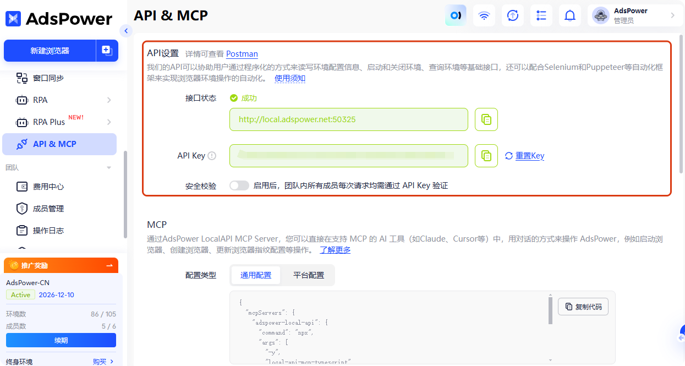Open RPA in sidebar
Screen dimensions: 685x366
click(59, 100)
